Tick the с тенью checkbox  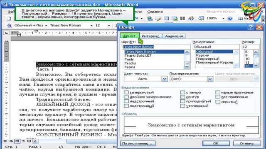(x=182, y=92)
